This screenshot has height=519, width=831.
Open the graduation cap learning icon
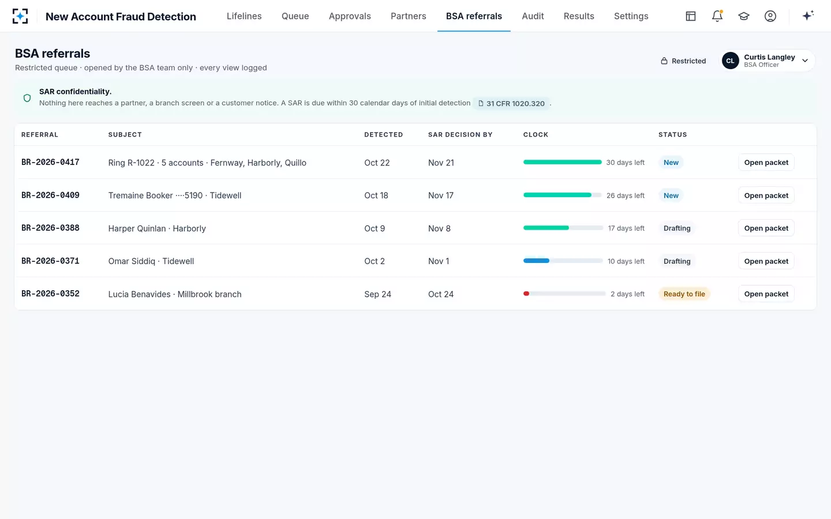[744, 16]
